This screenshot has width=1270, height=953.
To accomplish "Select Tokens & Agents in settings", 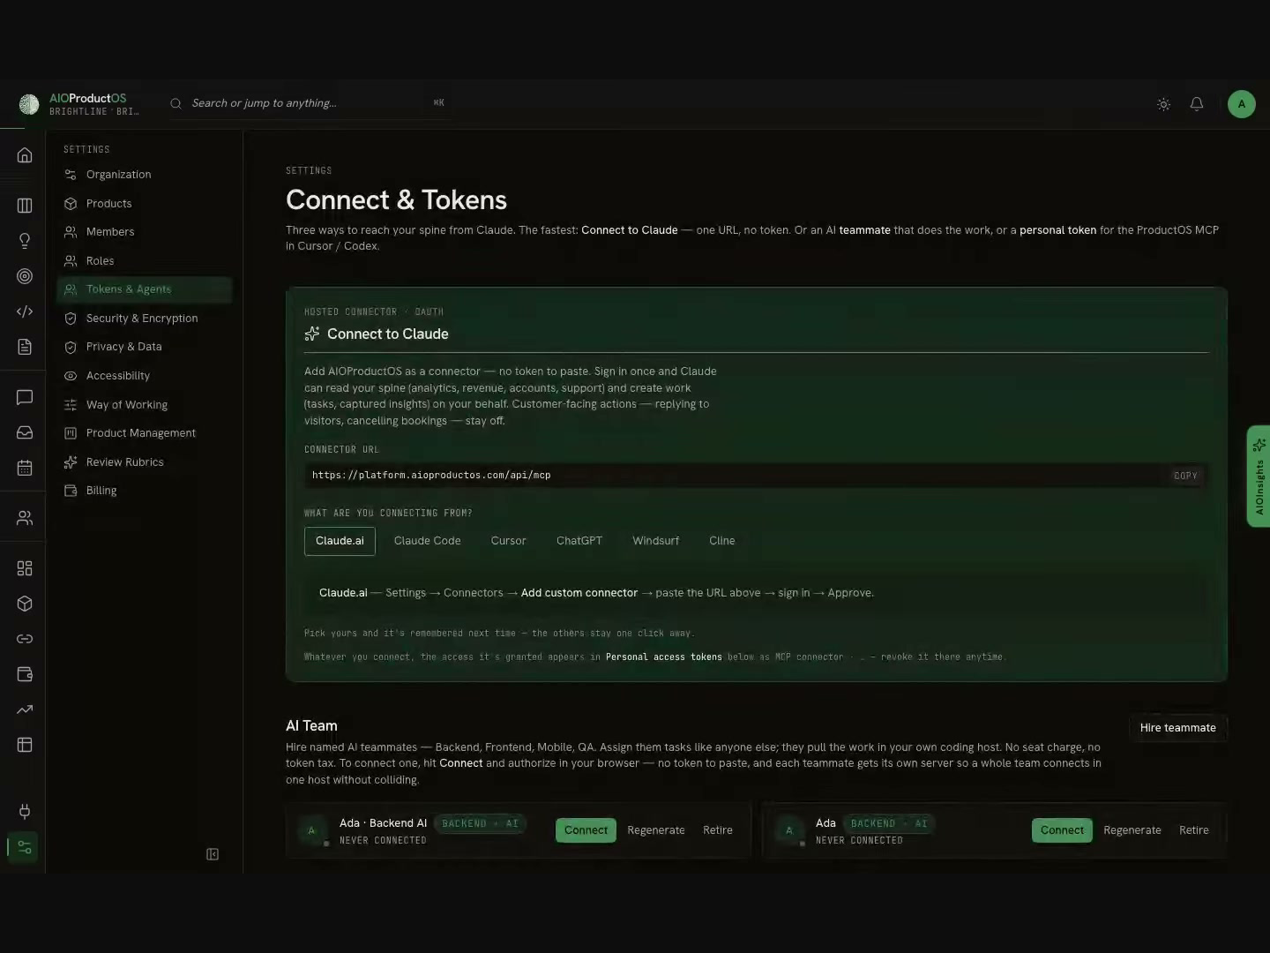I will tap(145, 289).
